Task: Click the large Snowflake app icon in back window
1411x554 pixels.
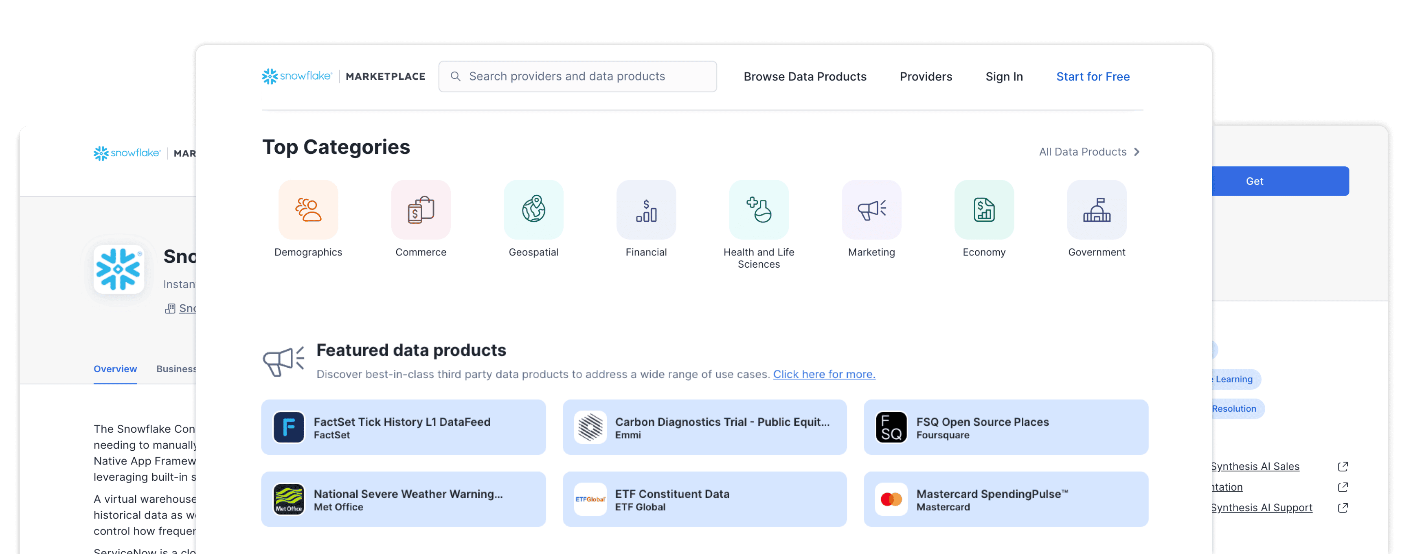Action: (x=118, y=269)
